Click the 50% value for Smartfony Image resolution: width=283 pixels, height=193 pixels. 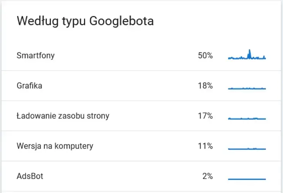(x=205, y=56)
